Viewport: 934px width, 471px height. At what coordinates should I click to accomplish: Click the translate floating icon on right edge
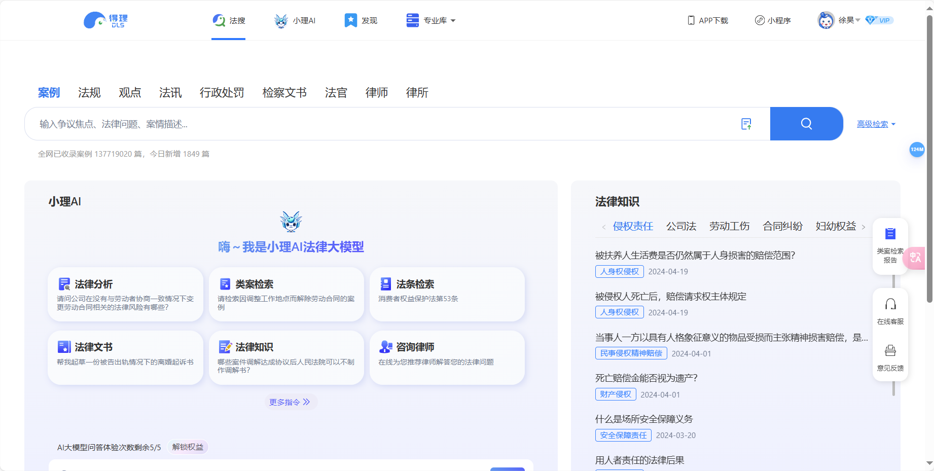pos(915,259)
